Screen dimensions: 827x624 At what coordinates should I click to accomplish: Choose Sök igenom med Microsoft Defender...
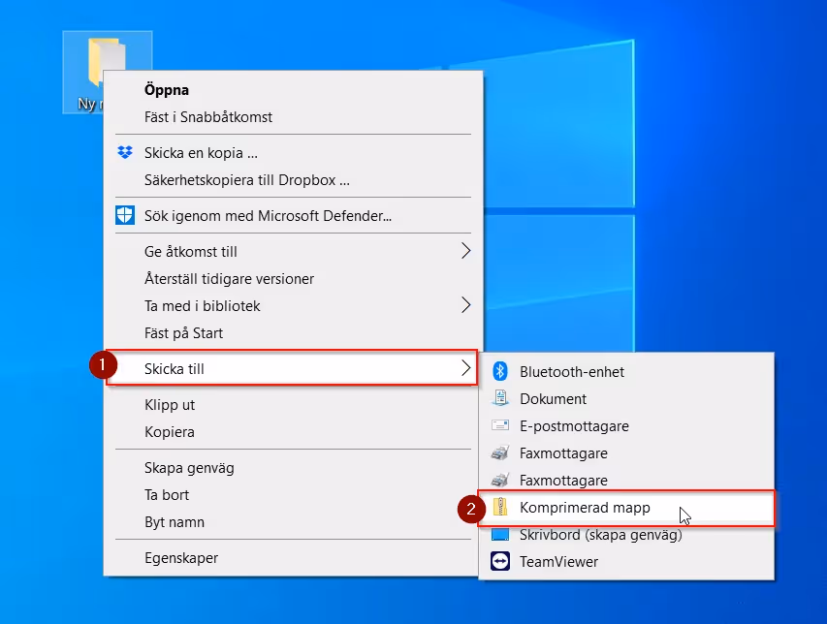click(293, 215)
